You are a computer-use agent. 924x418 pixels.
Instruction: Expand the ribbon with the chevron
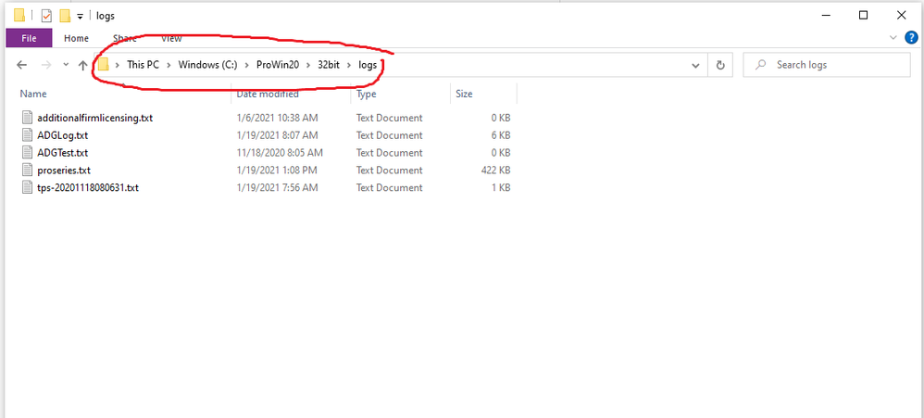tap(893, 38)
